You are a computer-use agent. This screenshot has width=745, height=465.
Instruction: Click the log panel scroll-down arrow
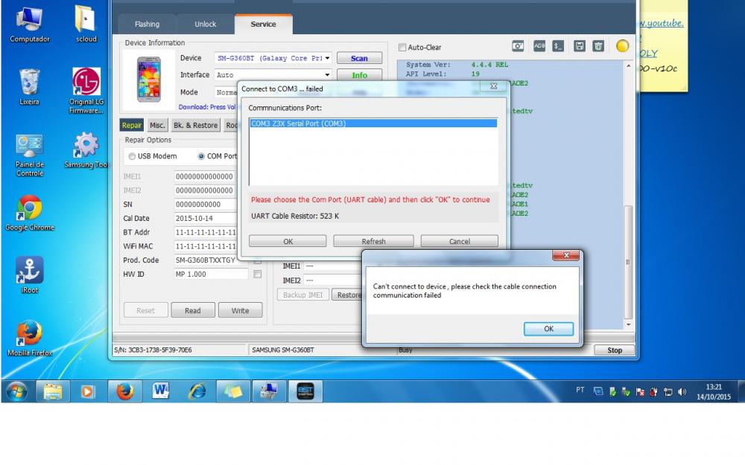coord(628,324)
